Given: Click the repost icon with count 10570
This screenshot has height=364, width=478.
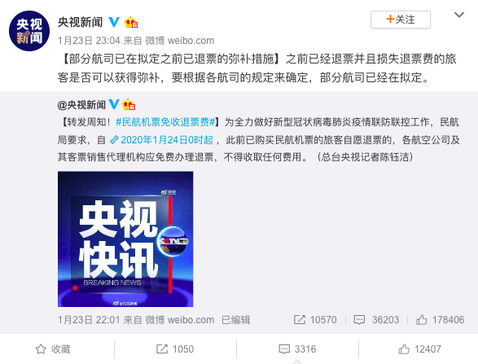Looking at the screenshot, I should 299,320.
